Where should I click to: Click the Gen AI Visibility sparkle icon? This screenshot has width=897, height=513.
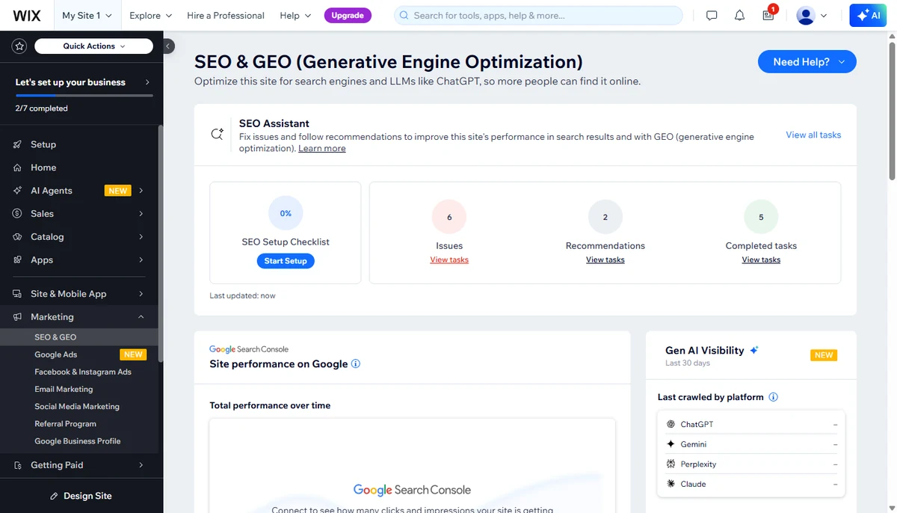[x=754, y=350]
